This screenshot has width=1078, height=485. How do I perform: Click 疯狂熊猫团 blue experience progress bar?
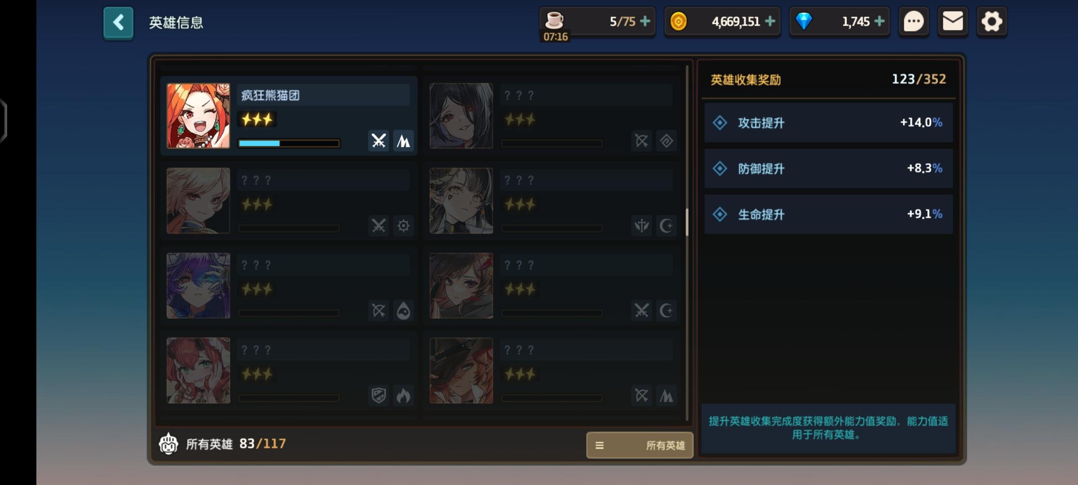(289, 143)
